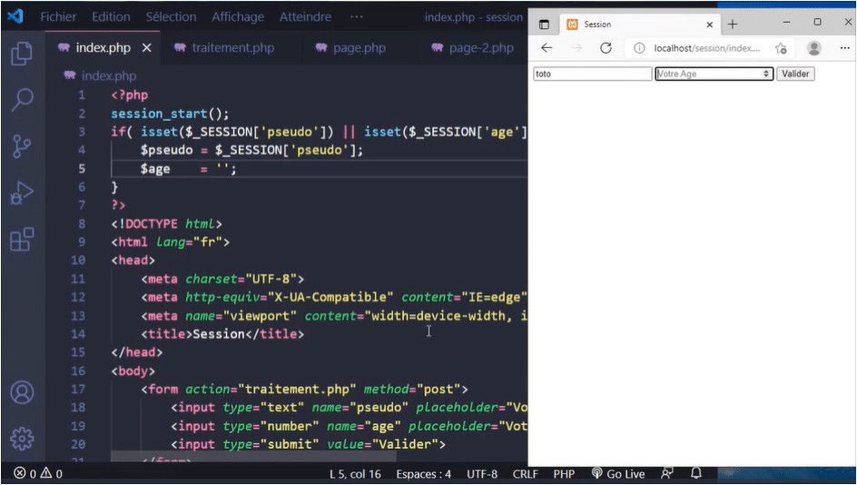Click the Valider submit button

pyautogui.click(x=795, y=74)
